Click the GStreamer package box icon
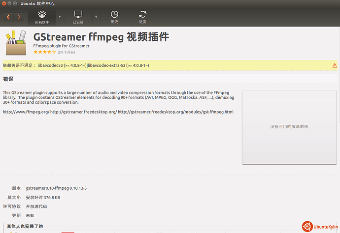 pos(16,43)
